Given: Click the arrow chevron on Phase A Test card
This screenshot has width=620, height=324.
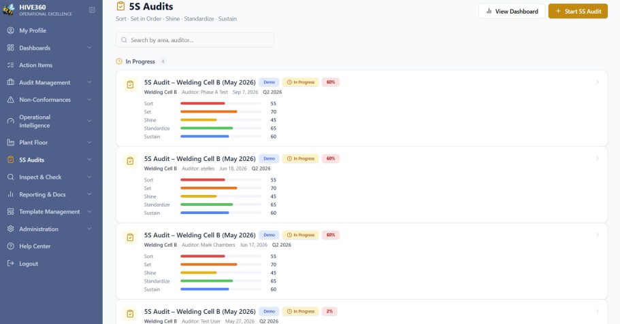Looking at the screenshot, I should [598, 82].
